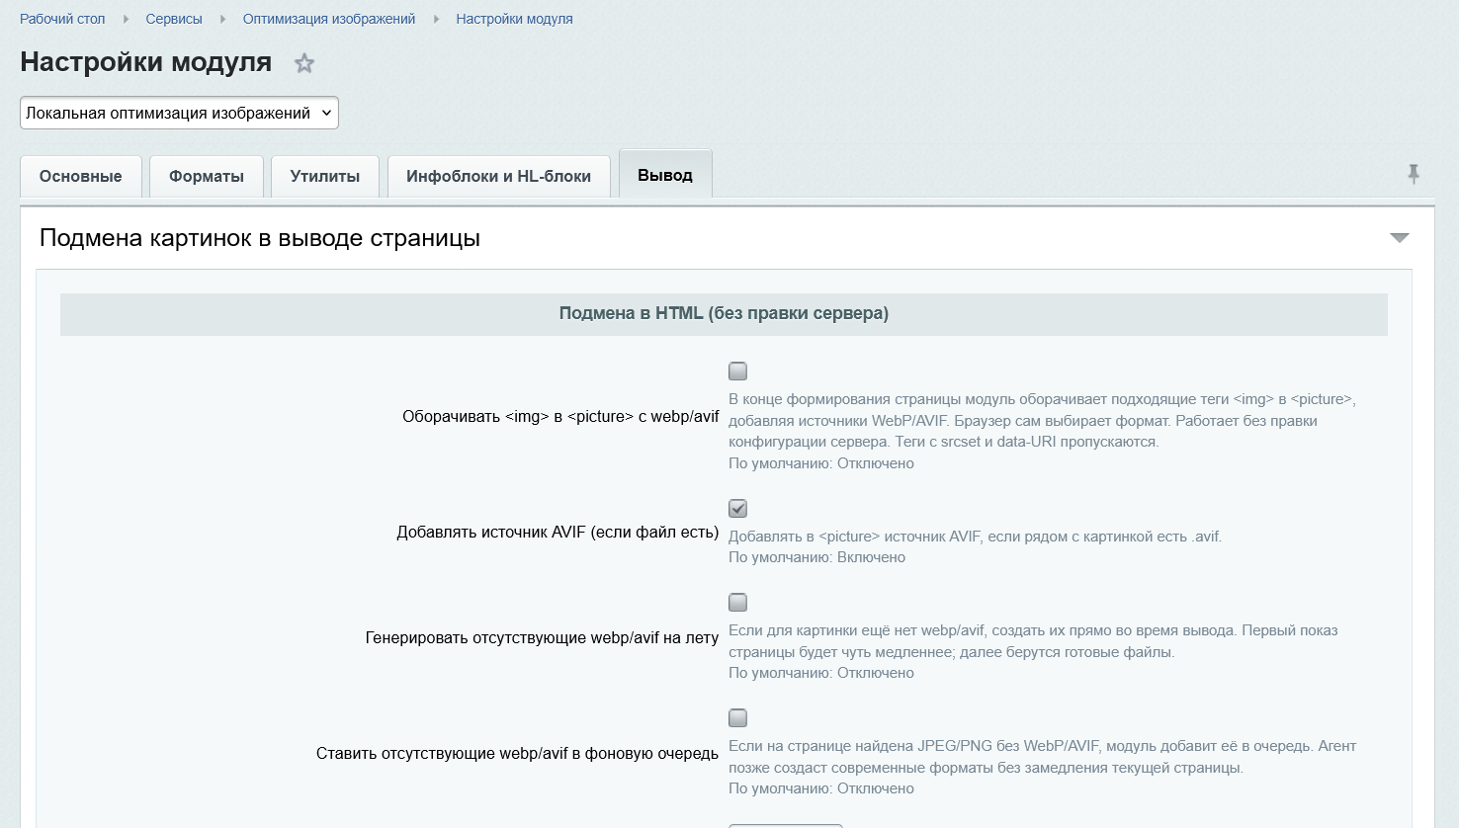This screenshot has width=1459, height=828.
Task: Collapse the 'Подмена картинок в выводе страницы' section
Action: [x=1400, y=238]
